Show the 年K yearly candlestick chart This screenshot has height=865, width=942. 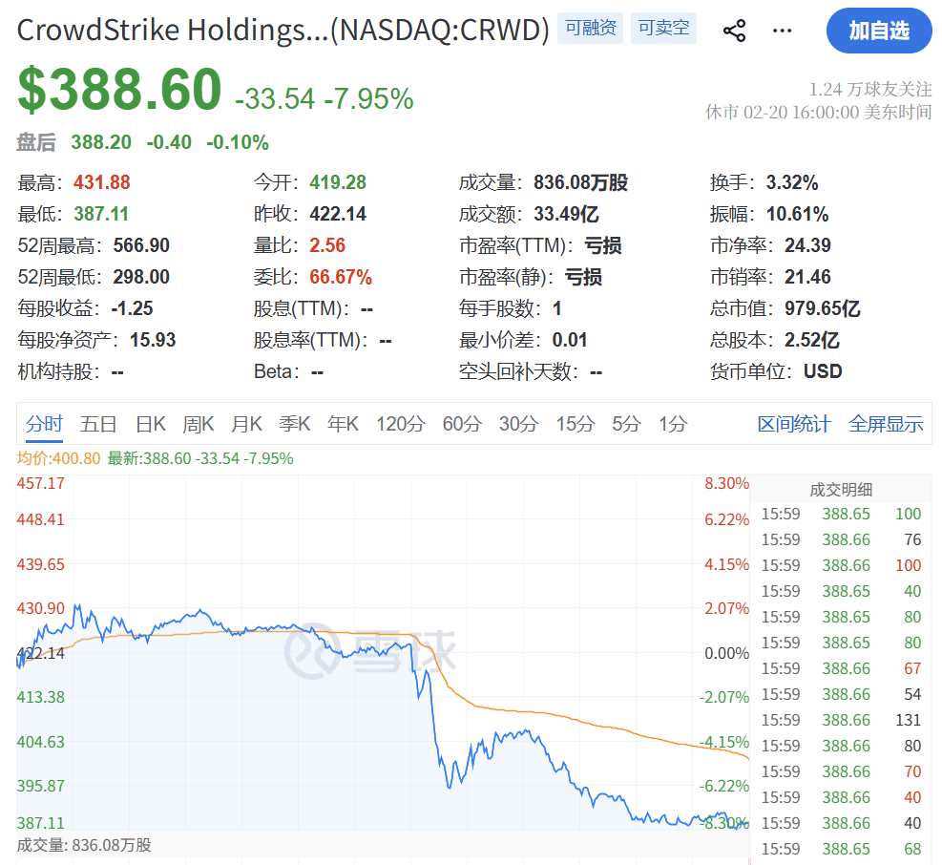[x=343, y=424]
